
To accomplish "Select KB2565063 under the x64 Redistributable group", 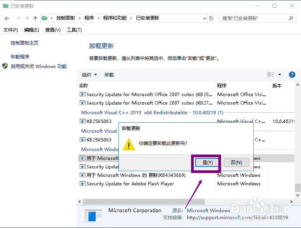I will point(99,121).
